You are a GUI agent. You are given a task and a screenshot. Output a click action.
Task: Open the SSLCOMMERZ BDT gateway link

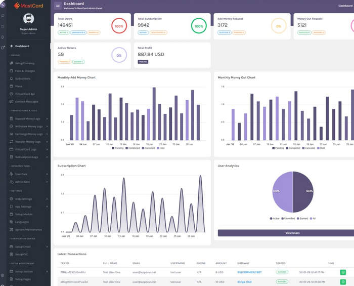pyautogui.click(x=249, y=272)
